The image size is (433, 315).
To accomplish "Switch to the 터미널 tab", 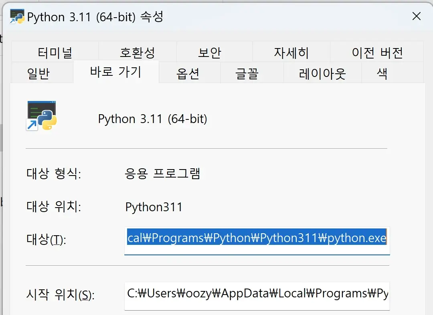I will tap(55, 52).
